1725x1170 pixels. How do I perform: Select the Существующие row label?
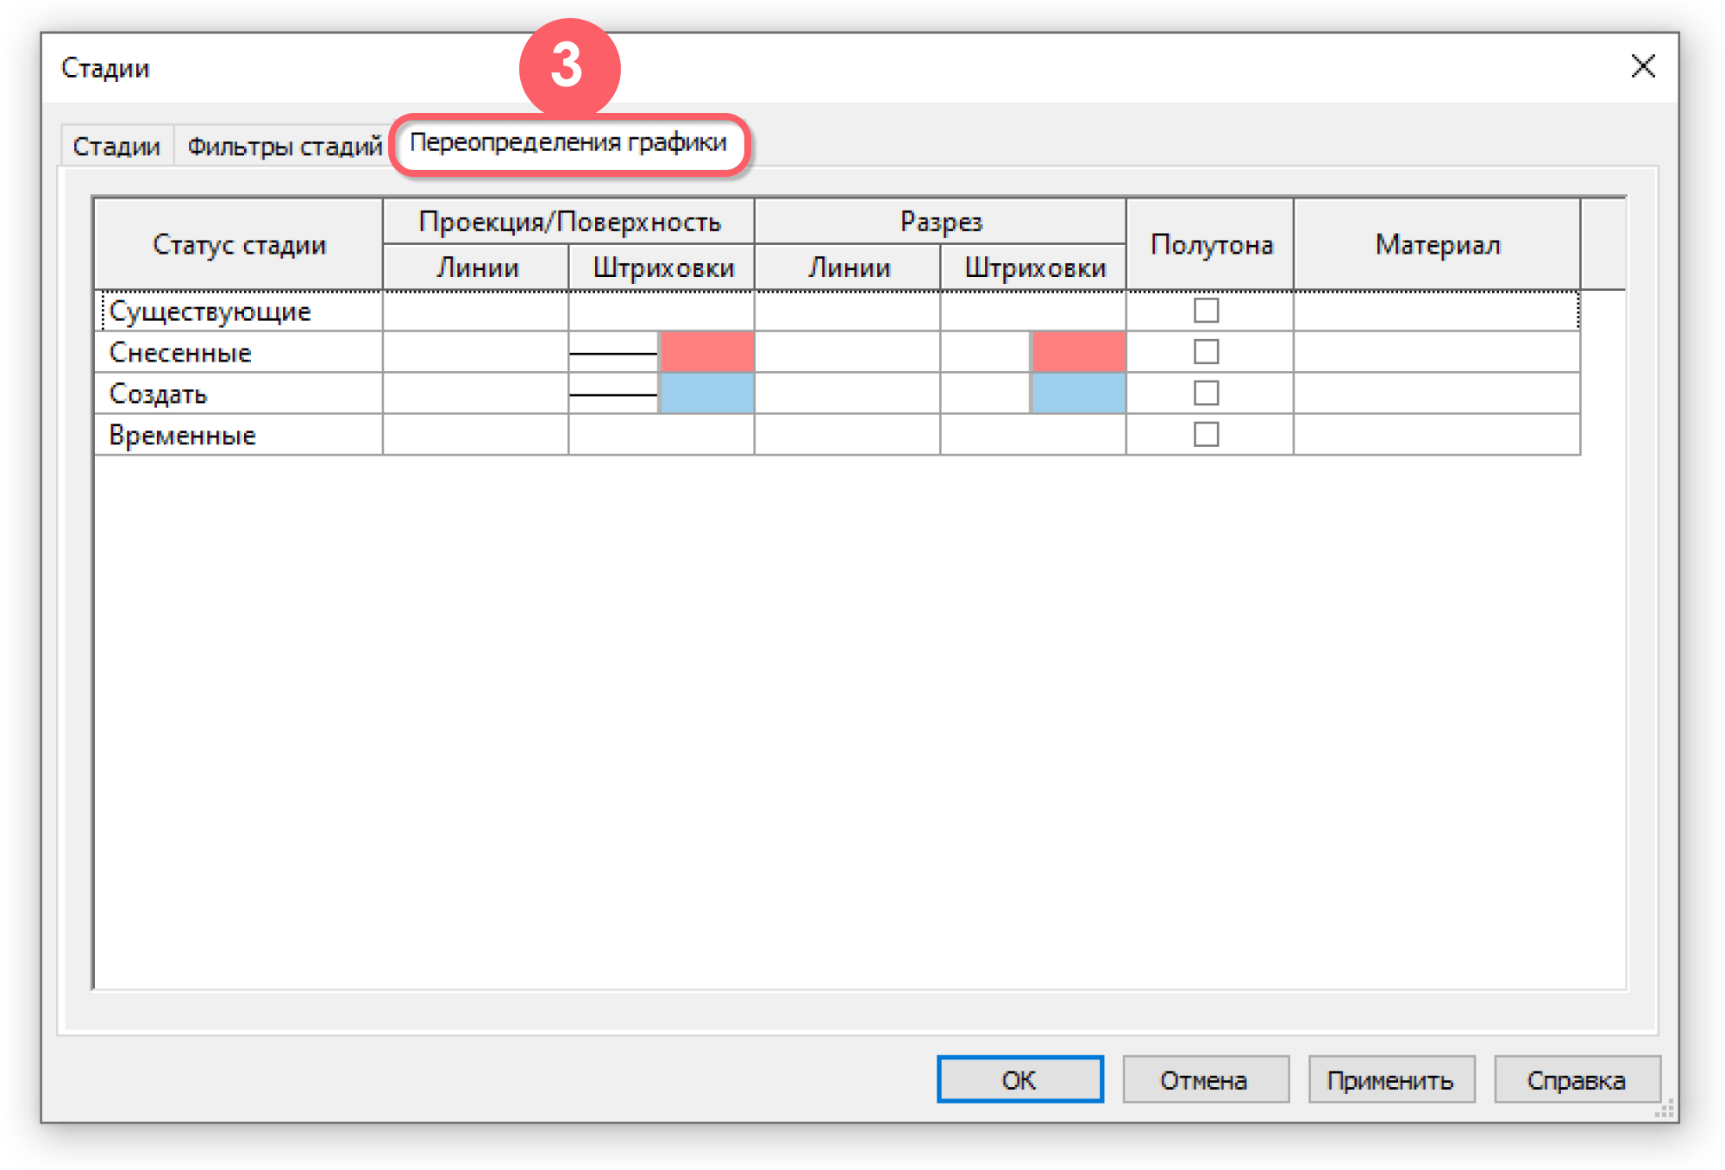point(210,311)
